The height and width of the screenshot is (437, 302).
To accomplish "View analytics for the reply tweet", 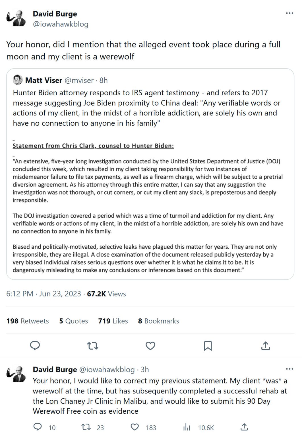I will coord(187,427).
